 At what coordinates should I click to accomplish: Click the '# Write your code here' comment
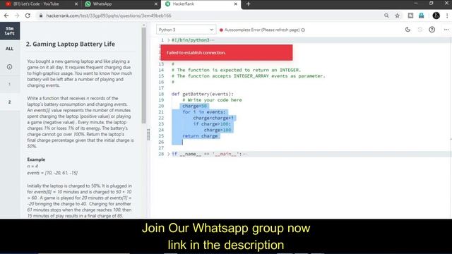click(212, 100)
